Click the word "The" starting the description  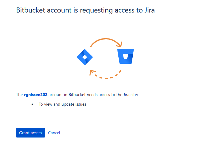click(19, 95)
